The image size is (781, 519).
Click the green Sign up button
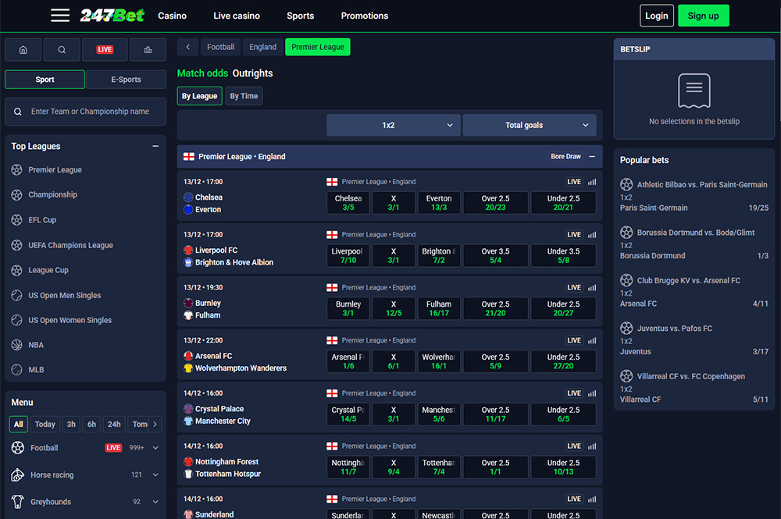(703, 16)
